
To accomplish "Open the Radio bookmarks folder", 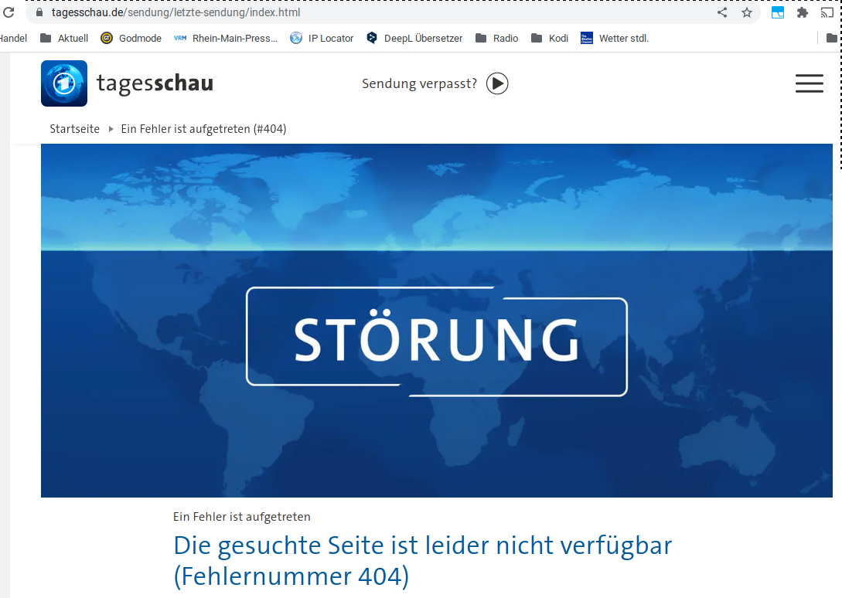I will point(496,38).
